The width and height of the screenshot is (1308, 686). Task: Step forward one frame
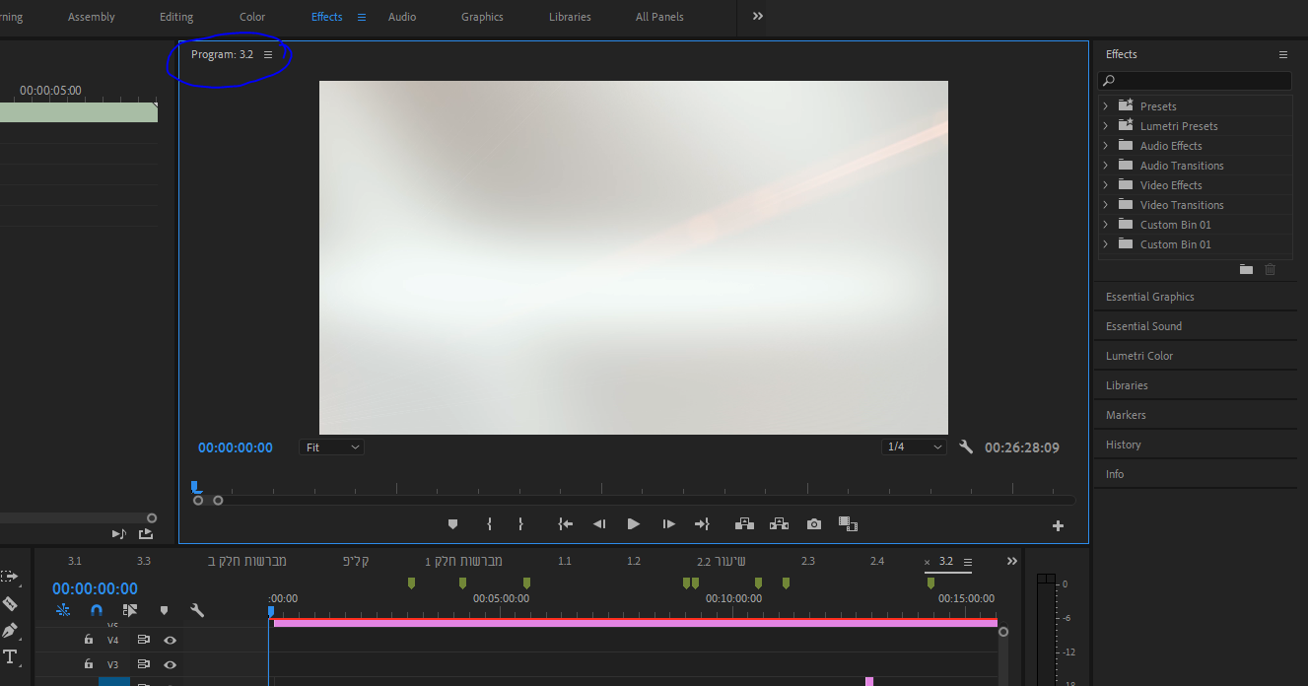click(669, 524)
